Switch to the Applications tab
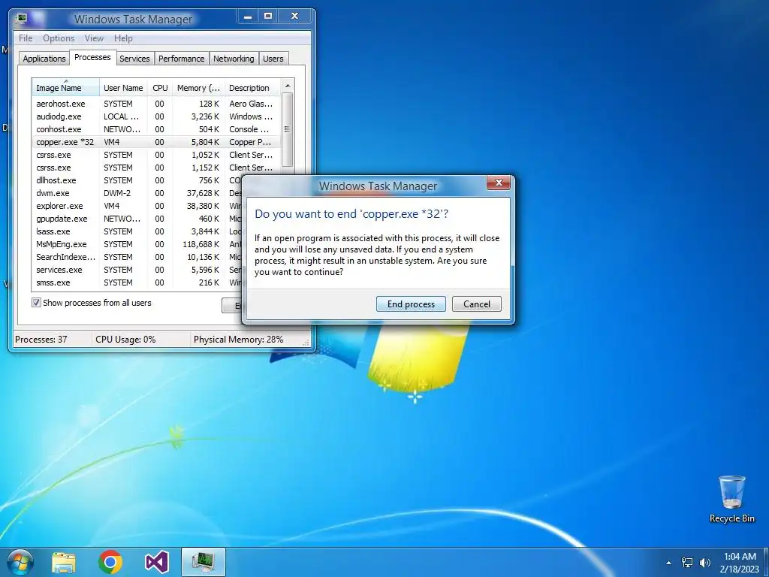 click(44, 59)
